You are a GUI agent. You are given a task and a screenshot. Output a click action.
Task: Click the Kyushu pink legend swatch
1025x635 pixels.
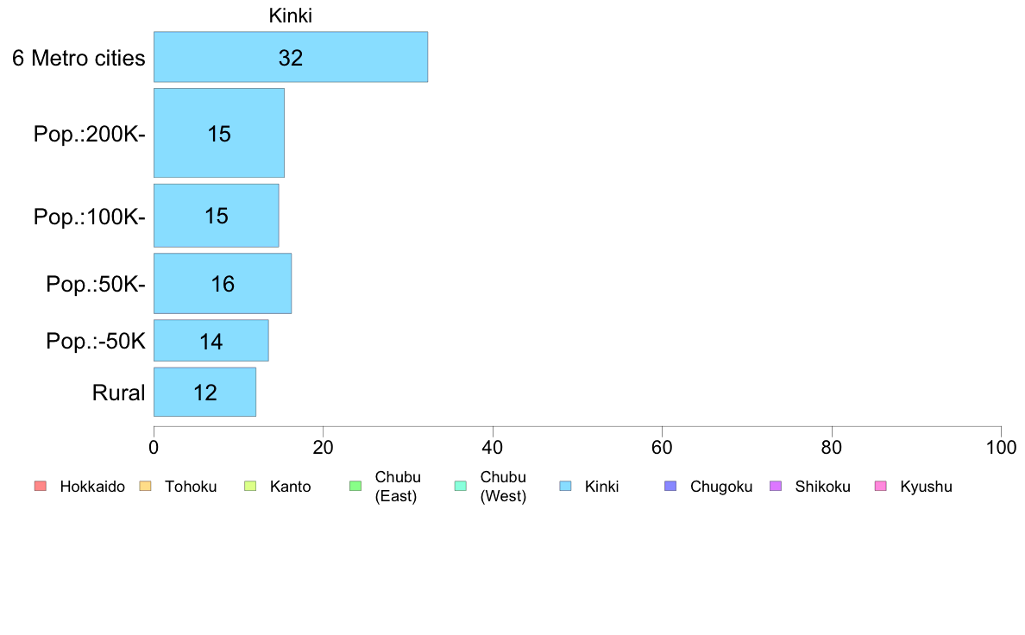[x=881, y=486]
